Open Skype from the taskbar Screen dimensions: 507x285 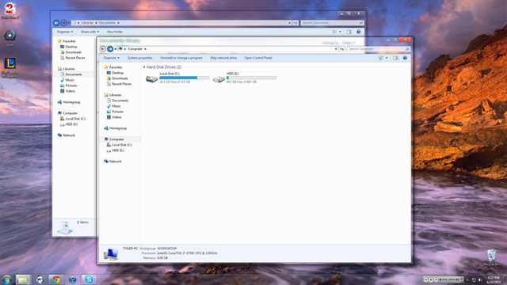89,279
